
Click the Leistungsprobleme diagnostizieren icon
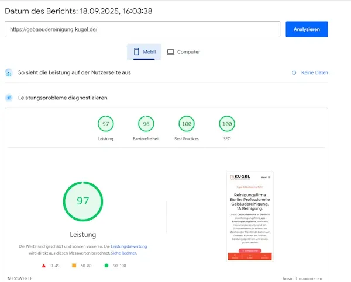[x=9, y=98]
